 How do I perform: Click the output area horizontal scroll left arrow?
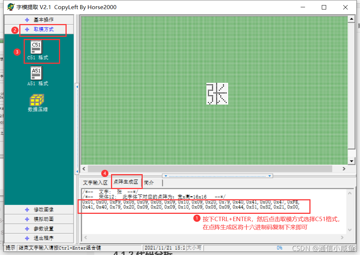[86, 238]
